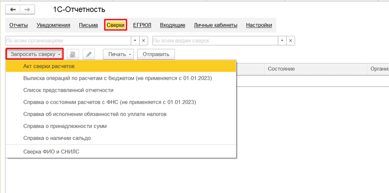The image size is (389, 193).
Task: Switch to the ЕГРЮЛ tab
Action: click(x=142, y=25)
